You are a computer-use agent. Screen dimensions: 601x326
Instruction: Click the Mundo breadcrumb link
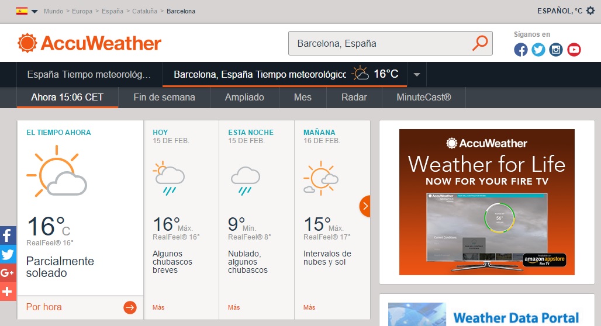pos(53,11)
